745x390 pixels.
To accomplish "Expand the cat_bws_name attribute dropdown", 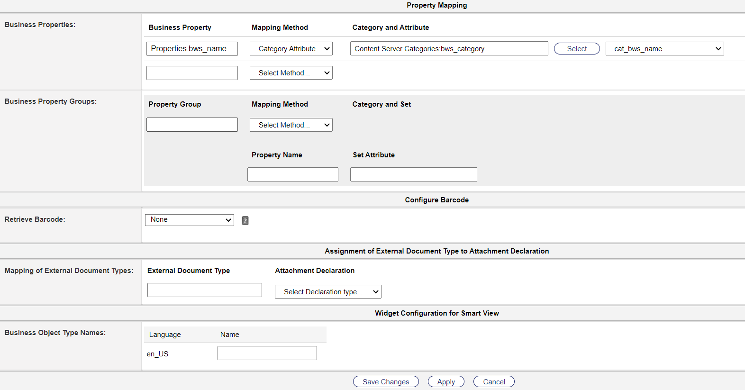I will coord(664,49).
